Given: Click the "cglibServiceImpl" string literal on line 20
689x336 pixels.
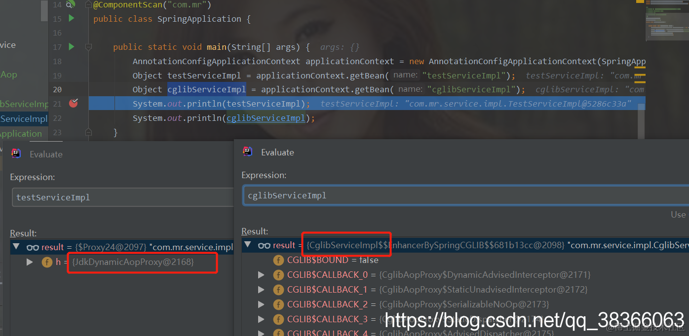Looking at the screenshot, I should 472,89.
